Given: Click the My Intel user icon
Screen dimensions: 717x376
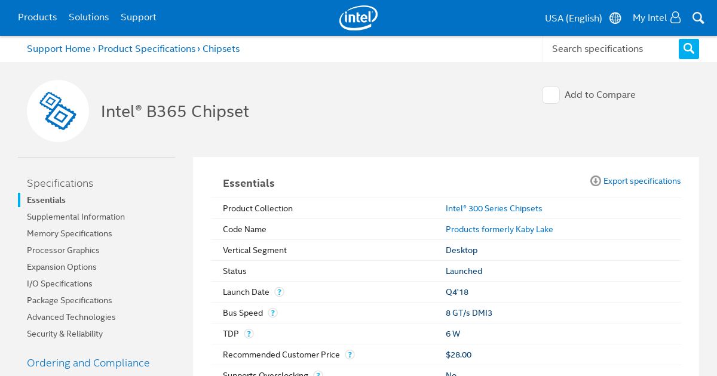Looking at the screenshot, I should click(676, 17).
